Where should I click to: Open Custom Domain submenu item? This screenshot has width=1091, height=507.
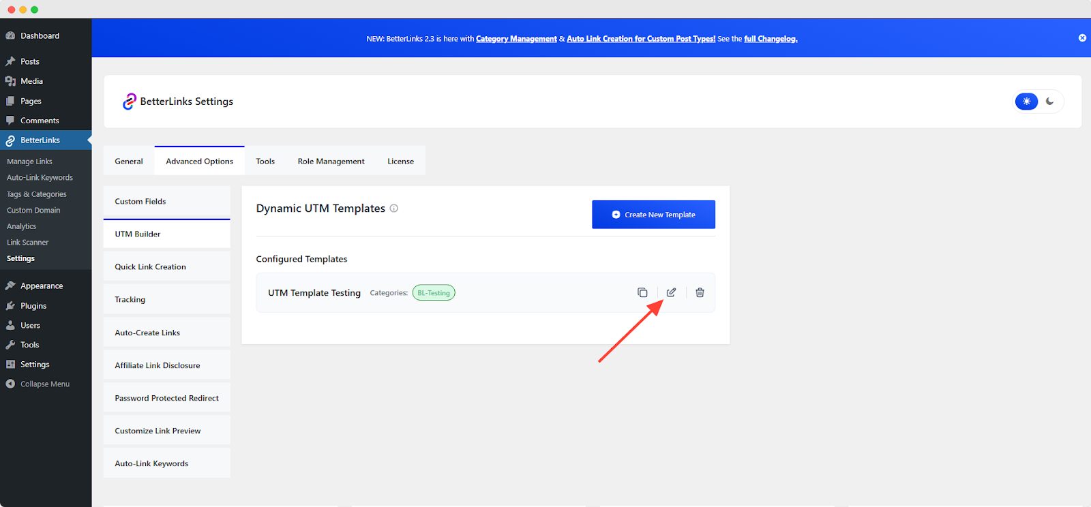click(x=33, y=211)
